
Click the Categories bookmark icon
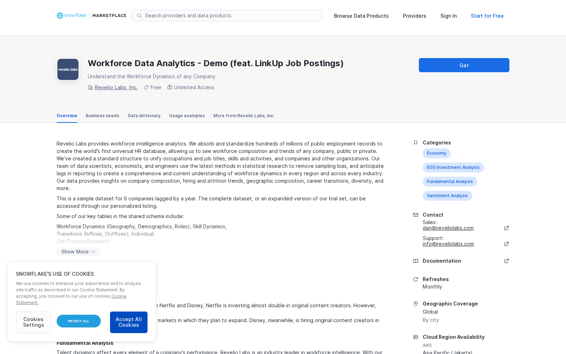pos(416,143)
